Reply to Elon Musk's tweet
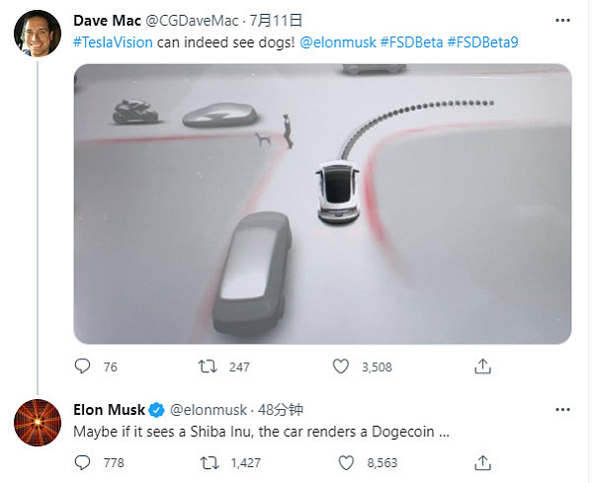 (x=83, y=461)
